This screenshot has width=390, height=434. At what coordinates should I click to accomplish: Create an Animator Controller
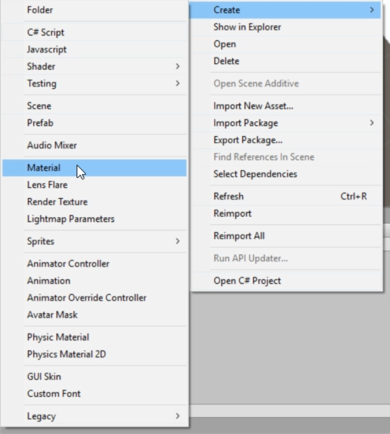coord(95,264)
